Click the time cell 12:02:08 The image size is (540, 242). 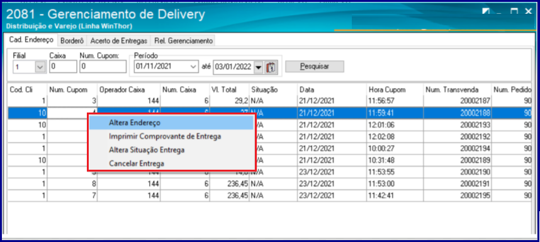[395, 136]
